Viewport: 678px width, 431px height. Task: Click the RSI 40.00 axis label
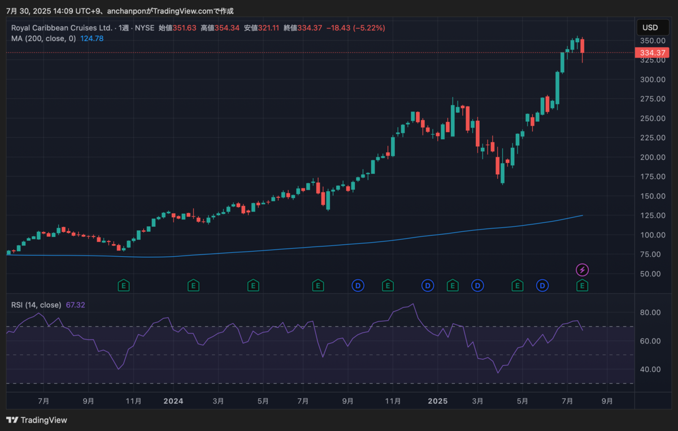(x=651, y=369)
